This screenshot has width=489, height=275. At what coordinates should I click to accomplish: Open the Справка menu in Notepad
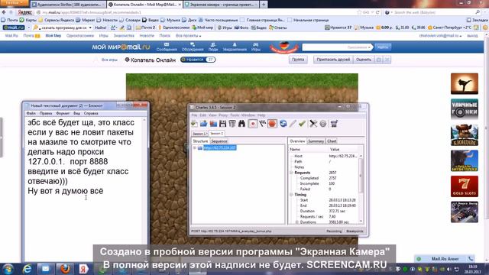[91, 114]
